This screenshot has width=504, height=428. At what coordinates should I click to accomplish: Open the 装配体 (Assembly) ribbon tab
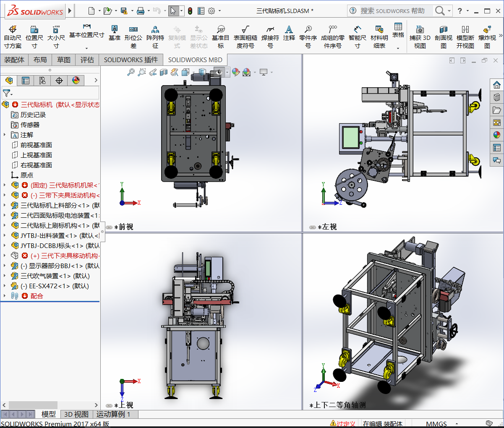click(x=14, y=60)
